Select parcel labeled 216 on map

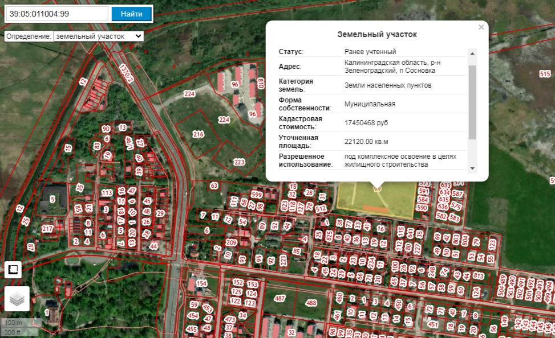pyautogui.click(x=198, y=134)
